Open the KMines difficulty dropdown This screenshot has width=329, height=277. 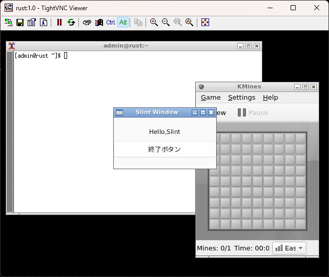coord(289,248)
